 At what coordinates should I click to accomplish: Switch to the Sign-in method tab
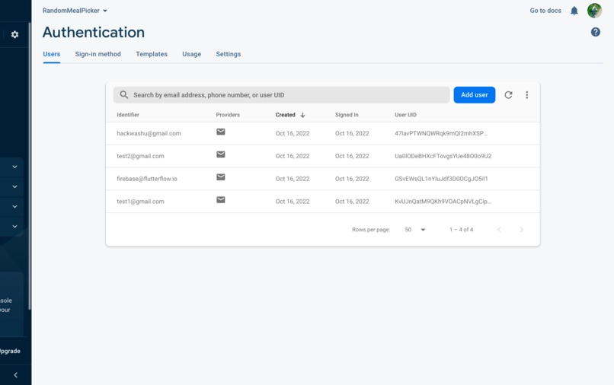pyautogui.click(x=98, y=54)
